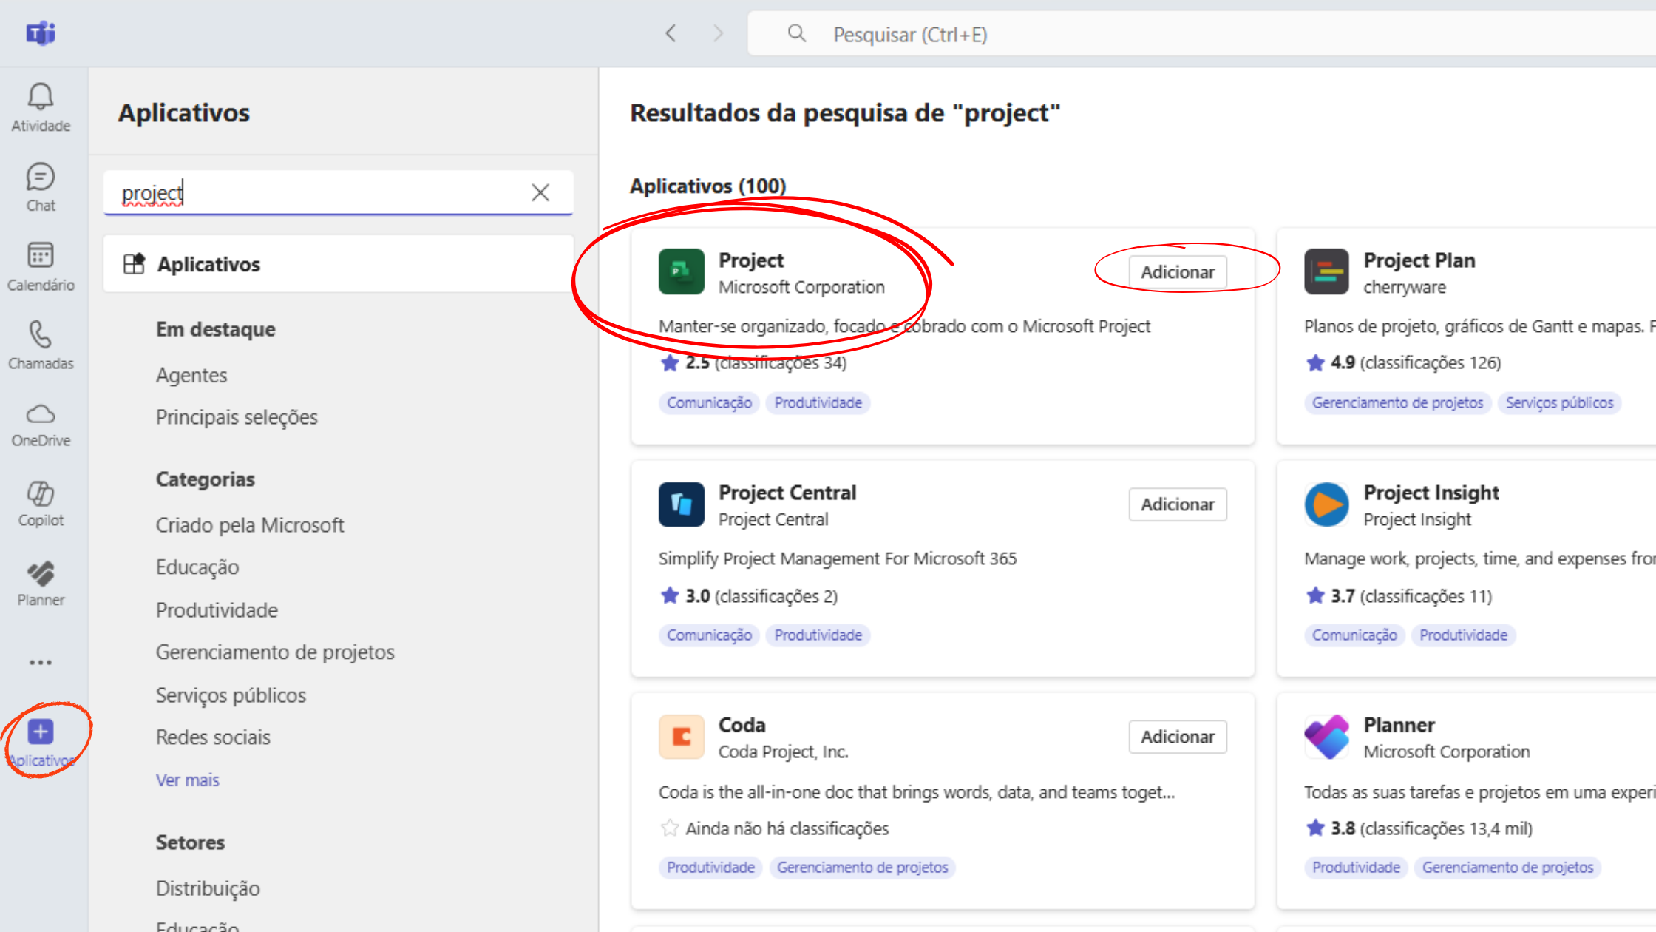
Task: Click the empty star on Coda card
Action: point(670,828)
